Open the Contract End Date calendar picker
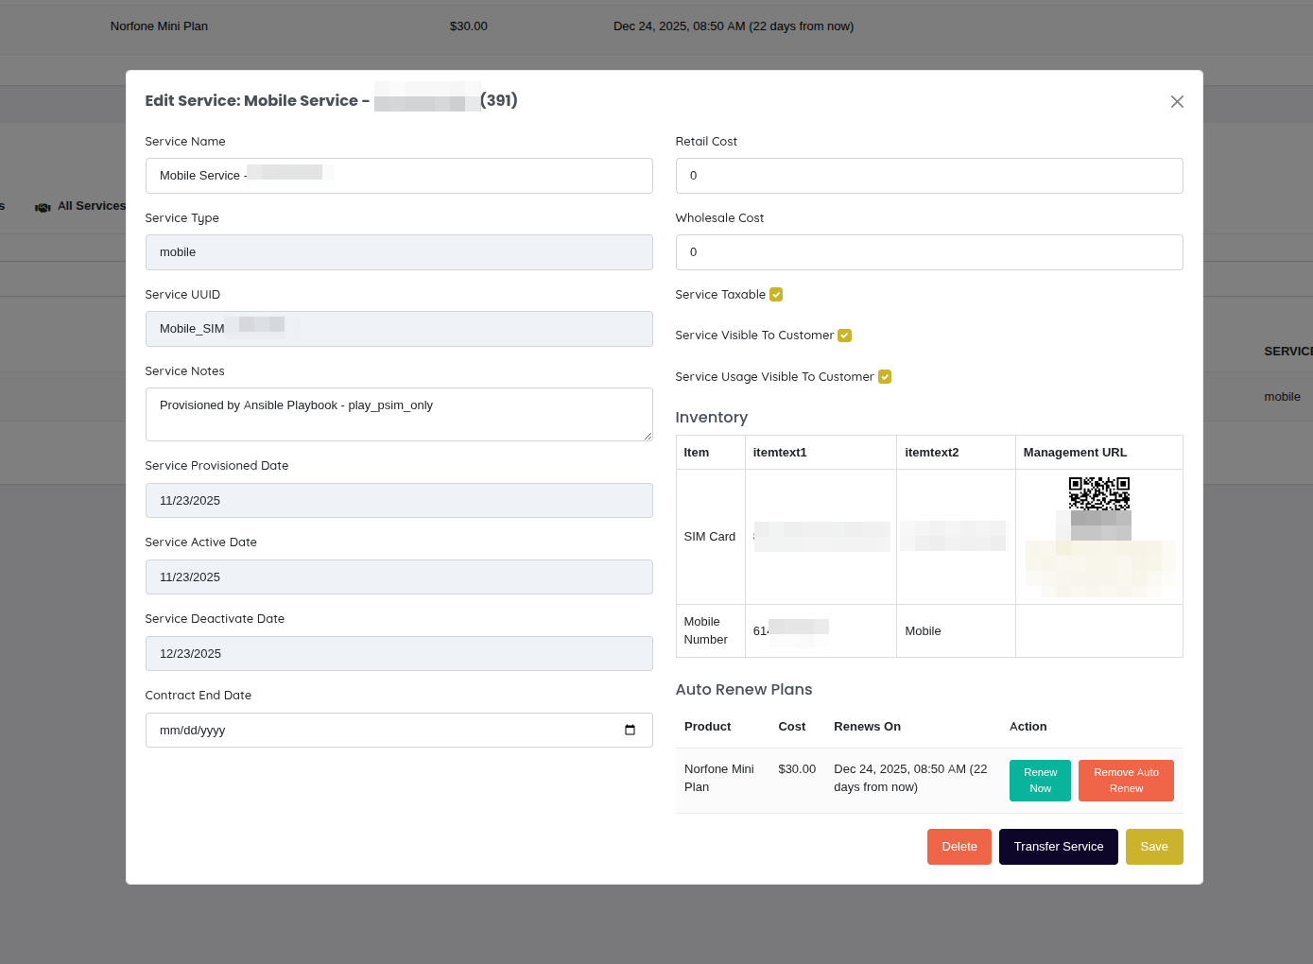 point(630,730)
